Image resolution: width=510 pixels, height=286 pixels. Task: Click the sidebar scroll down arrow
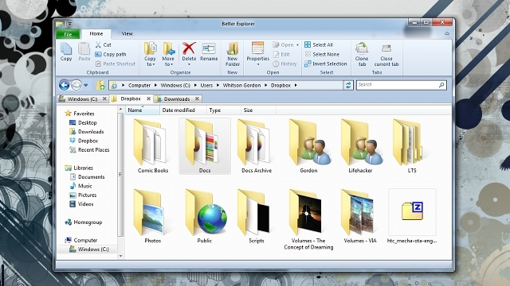click(x=120, y=256)
